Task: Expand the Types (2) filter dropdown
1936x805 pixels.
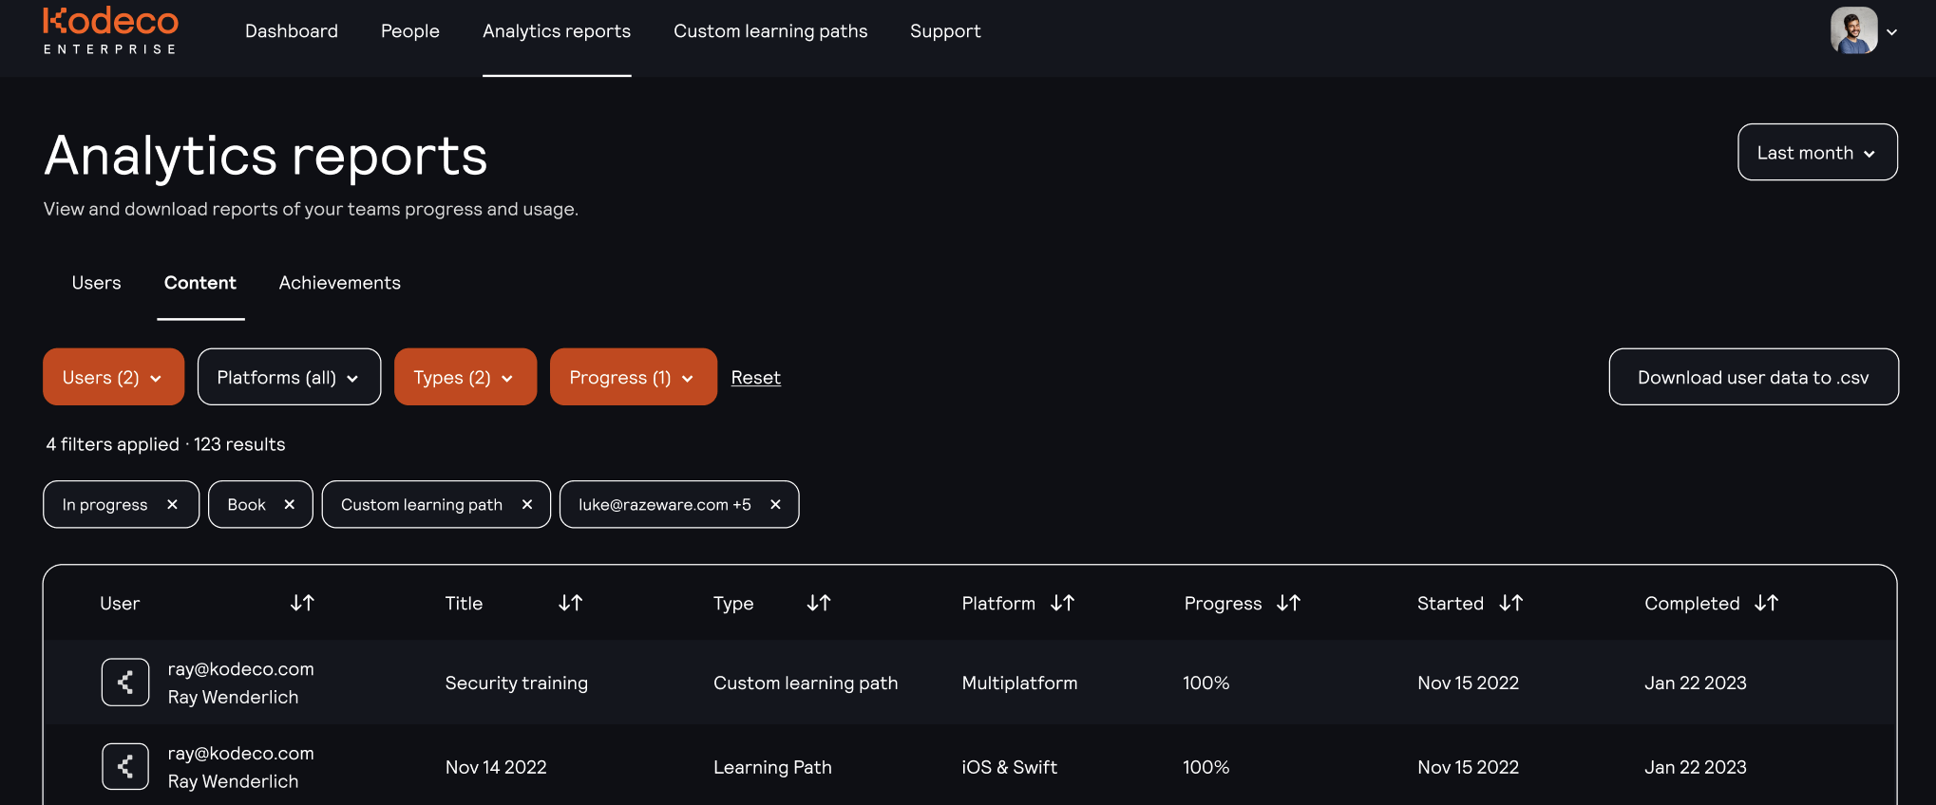Action: tap(465, 377)
